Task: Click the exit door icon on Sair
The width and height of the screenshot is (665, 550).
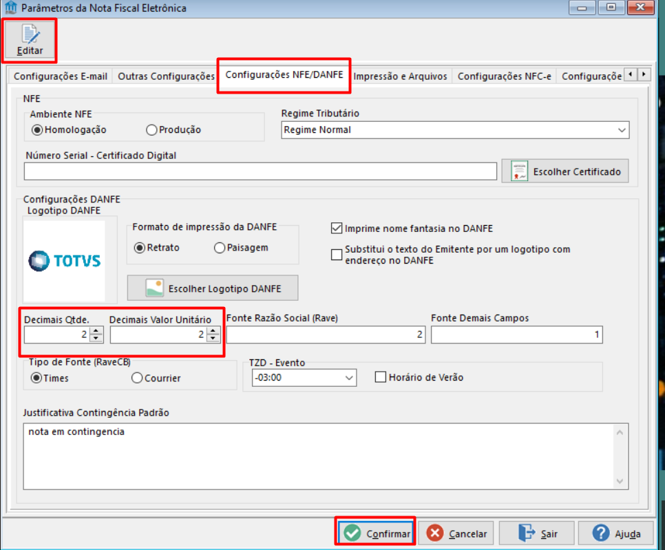Action: pyautogui.click(x=527, y=533)
